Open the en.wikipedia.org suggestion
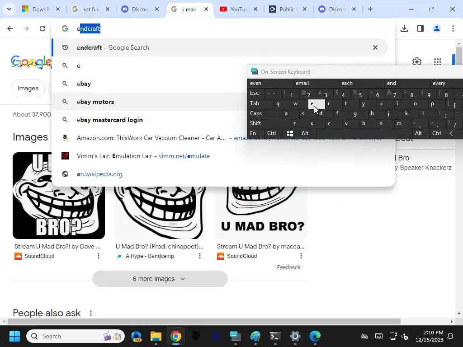The image size is (463, 347). tap(223, 174)
